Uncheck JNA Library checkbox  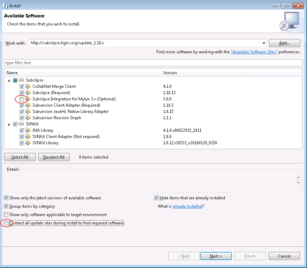coord(22,130)
